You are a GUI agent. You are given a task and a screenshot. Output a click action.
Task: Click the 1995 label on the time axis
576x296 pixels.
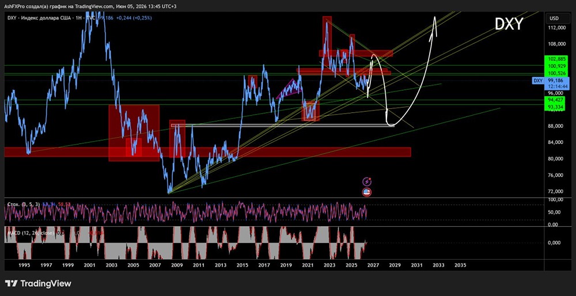point(24,265)
